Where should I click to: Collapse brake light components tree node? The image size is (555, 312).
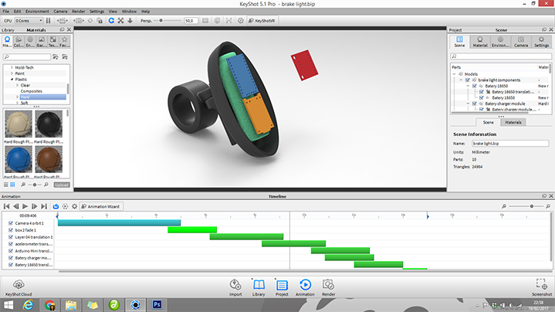pyautogui.click(x=461, y=80)
